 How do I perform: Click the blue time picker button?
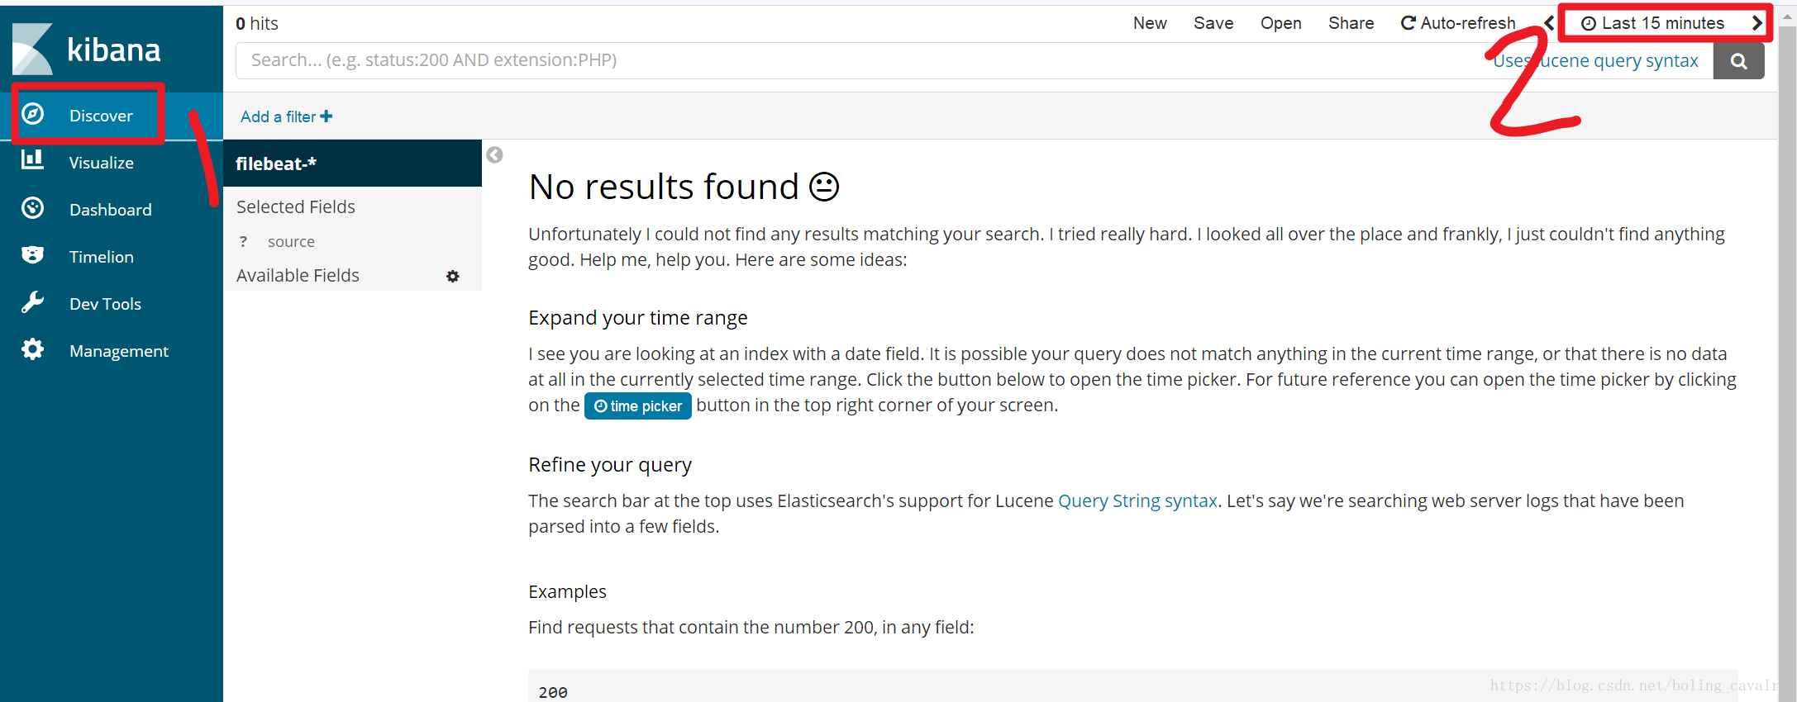click(637, 406)
